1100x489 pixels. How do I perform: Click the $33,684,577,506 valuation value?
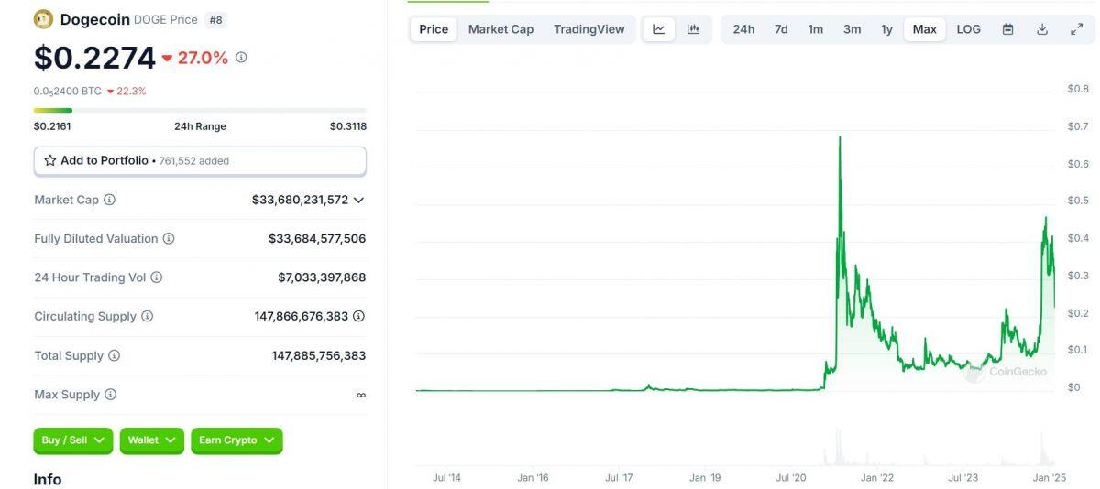(x=317, y=238)
